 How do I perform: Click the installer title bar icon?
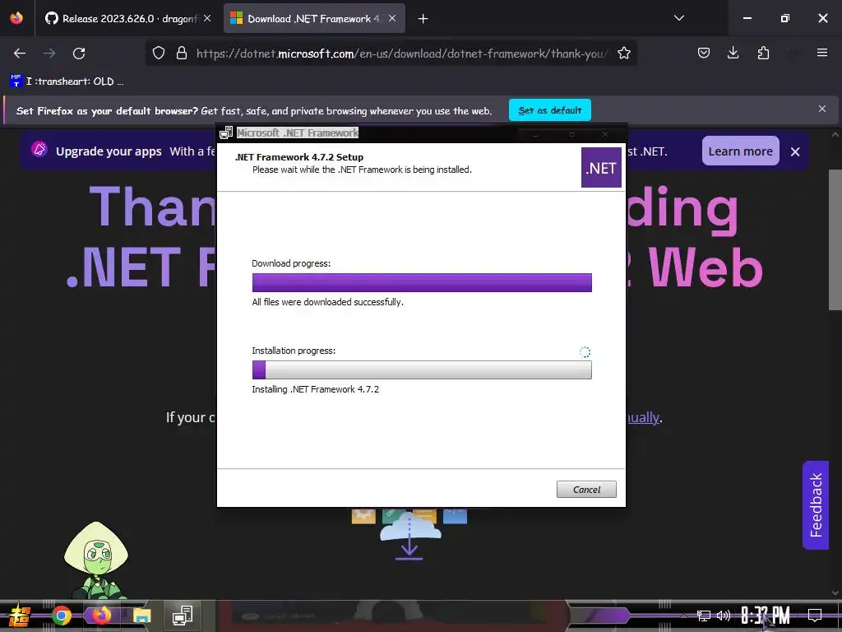click(226, 132)
